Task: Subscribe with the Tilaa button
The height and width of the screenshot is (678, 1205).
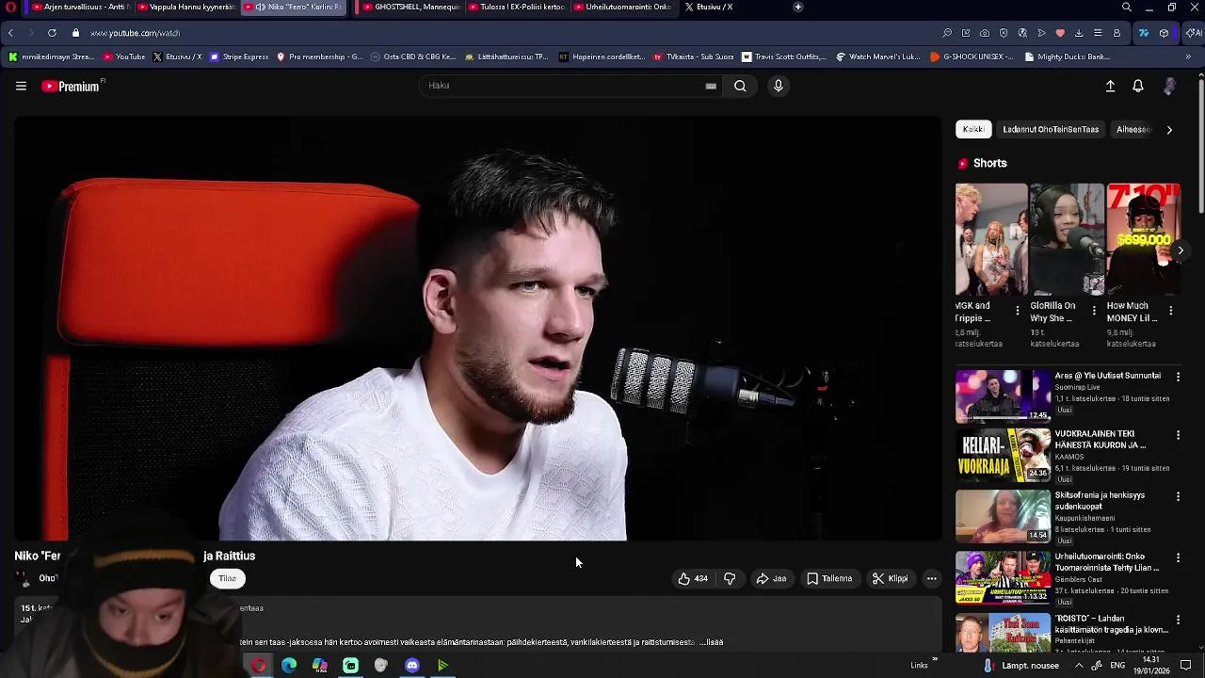Action: coord(227,579)
